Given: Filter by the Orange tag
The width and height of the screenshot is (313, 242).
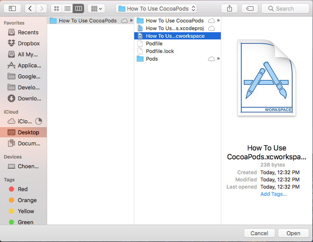Looking at the screenshot, I should pyautogui.click(x=23, y=200).
